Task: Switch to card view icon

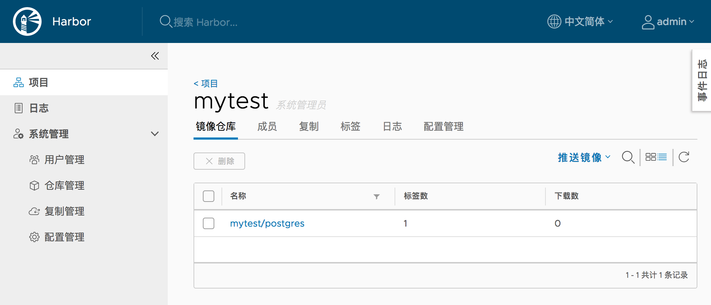Action: [650, 157]
